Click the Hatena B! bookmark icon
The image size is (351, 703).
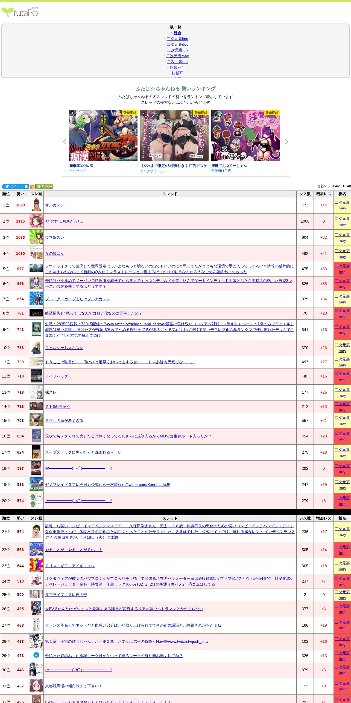(x=27, y=186)
